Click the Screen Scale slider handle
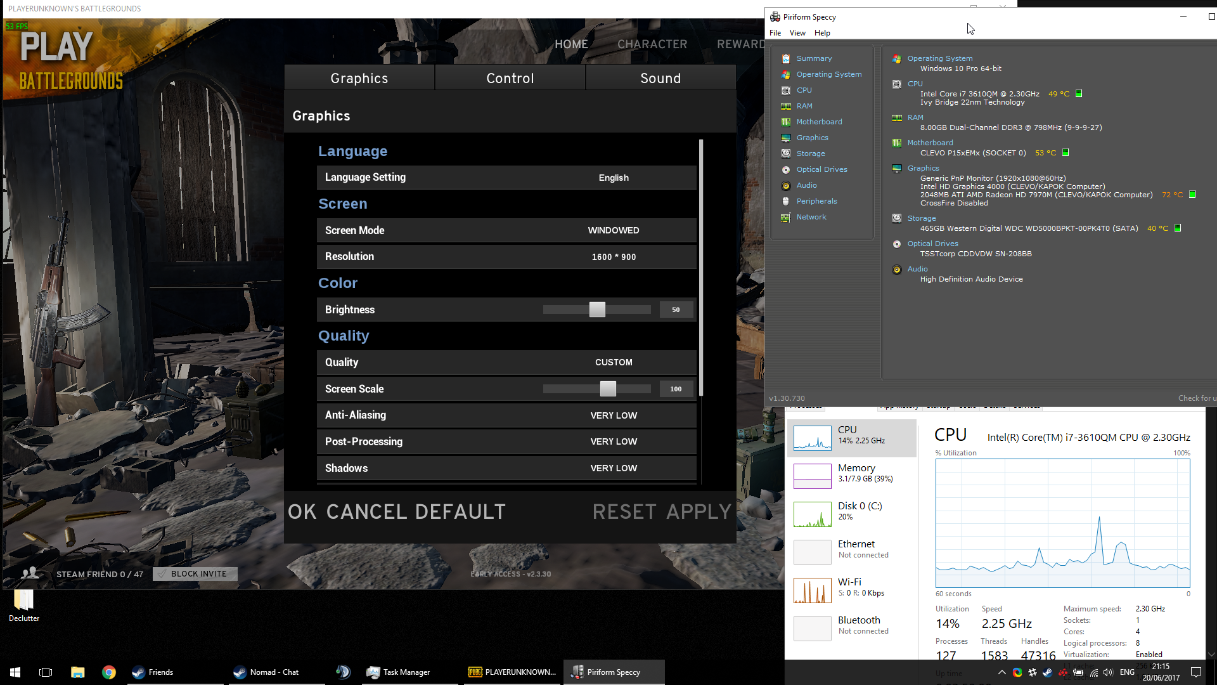Image resolution: width=1217 pixels, height=685 pixels. click(608, 389)
